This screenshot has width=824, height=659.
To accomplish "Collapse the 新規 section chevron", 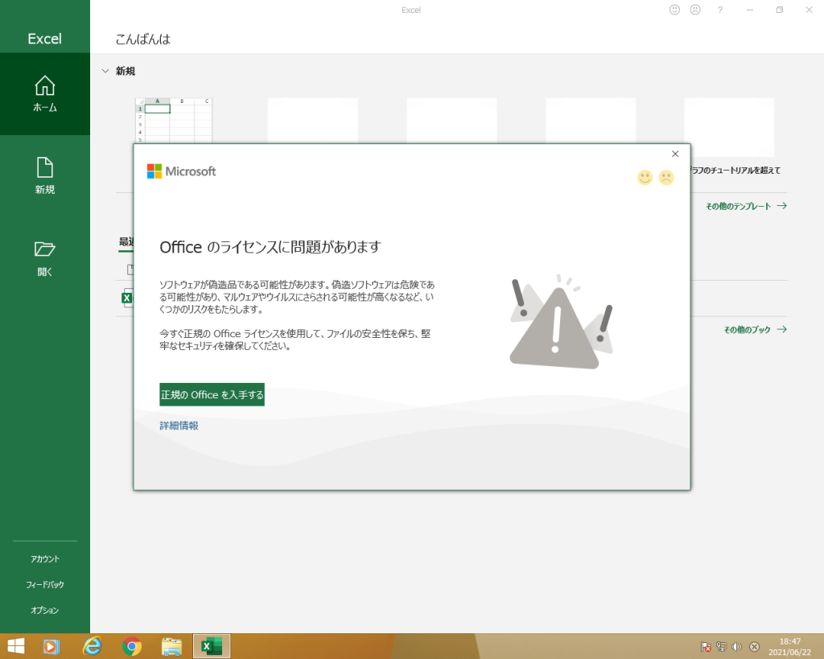I will point(105,71).
